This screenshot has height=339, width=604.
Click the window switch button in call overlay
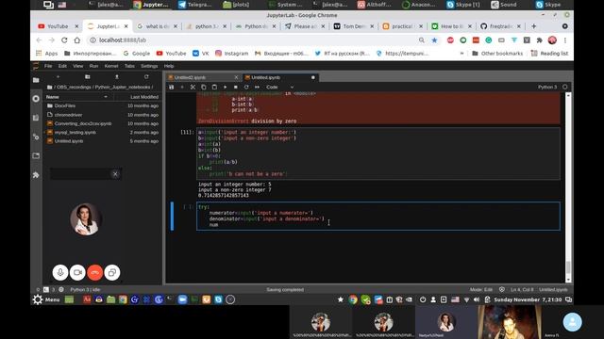(112, 272)
